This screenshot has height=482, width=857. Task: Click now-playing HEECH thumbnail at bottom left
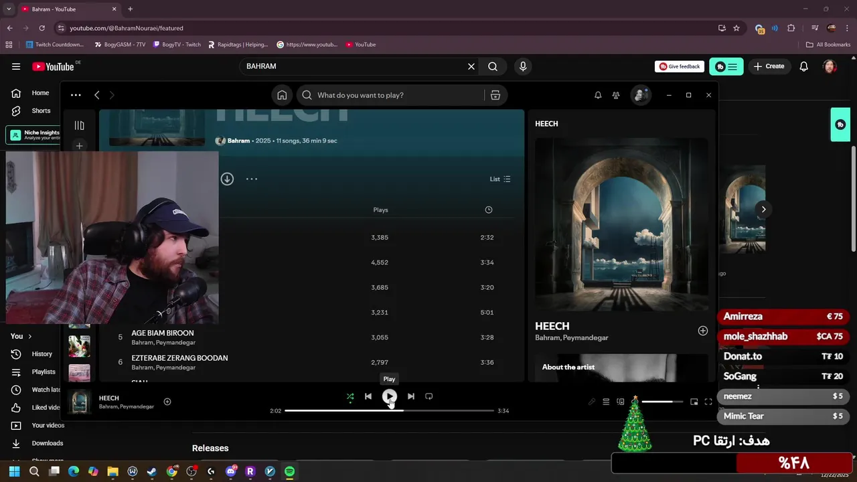80,402
